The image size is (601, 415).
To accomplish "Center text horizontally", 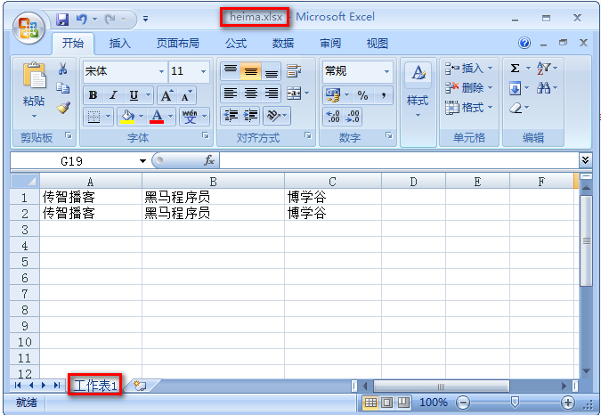I will coord(251,94).
